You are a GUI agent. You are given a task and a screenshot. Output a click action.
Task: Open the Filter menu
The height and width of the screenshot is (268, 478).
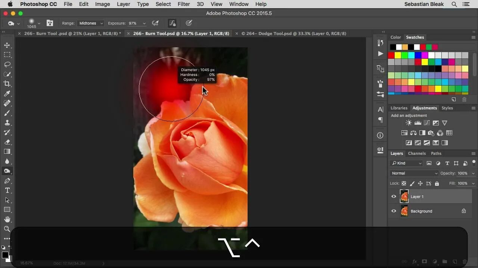click(x=183, y=4)
